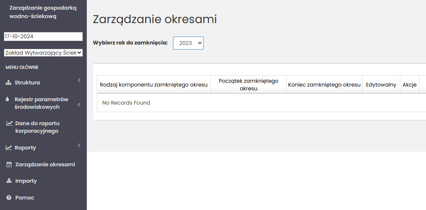Click the Początek zamkniętego okresu column header
Viewport: 426px width, 210px height.
click(248, 85)
